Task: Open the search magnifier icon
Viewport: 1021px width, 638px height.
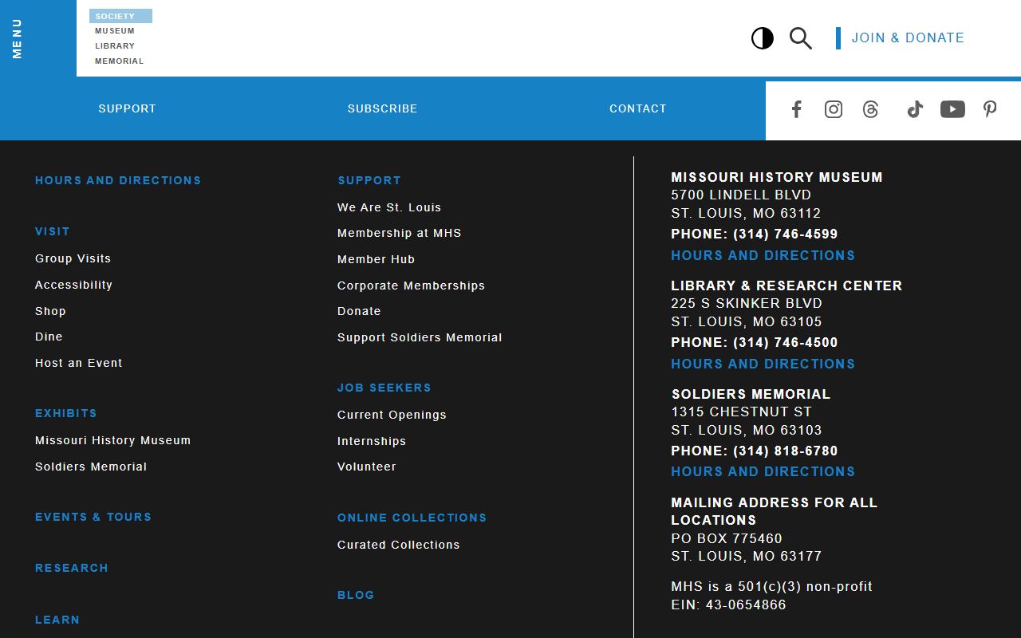Action: pyautogui.click(x=801, y=38)
